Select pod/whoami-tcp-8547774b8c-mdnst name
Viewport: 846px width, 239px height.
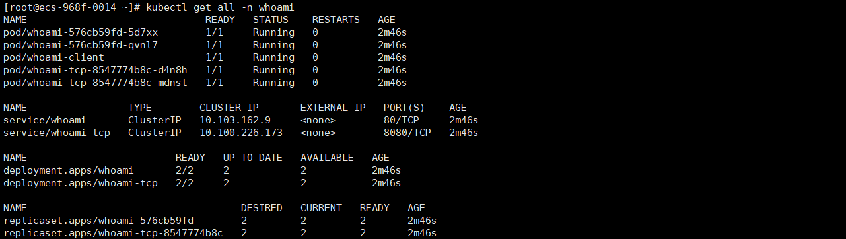coord(95,83)
